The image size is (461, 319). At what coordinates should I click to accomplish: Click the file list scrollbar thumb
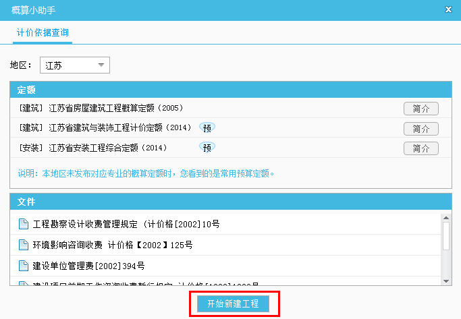point(445,236)
